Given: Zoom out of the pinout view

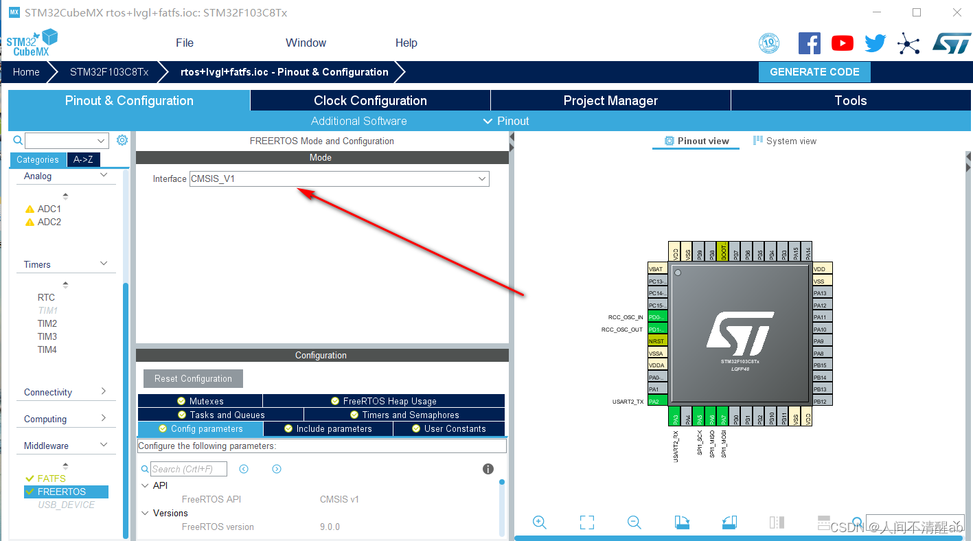Looking at the screenshot, I should (634, 522).
